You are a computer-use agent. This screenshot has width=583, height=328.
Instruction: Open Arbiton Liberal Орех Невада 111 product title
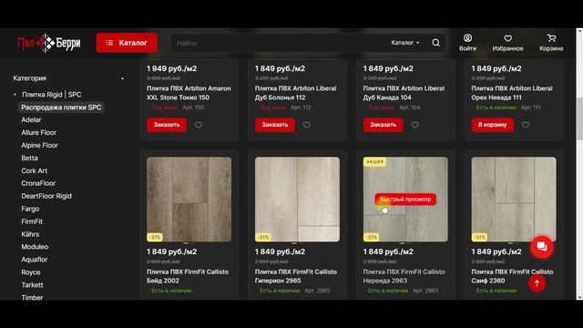pyautogui.click(x=512, y=93)
